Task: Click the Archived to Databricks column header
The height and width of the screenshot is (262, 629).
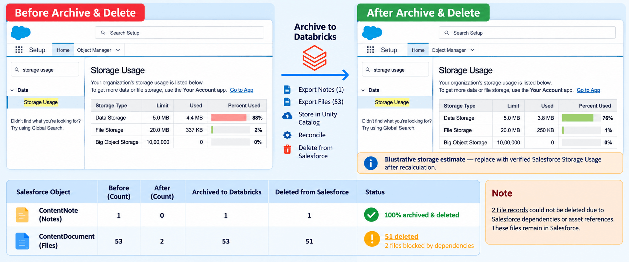Action: pos(227,192)
